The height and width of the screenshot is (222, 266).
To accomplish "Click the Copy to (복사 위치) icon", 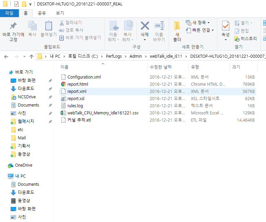I will coord(128,25).
